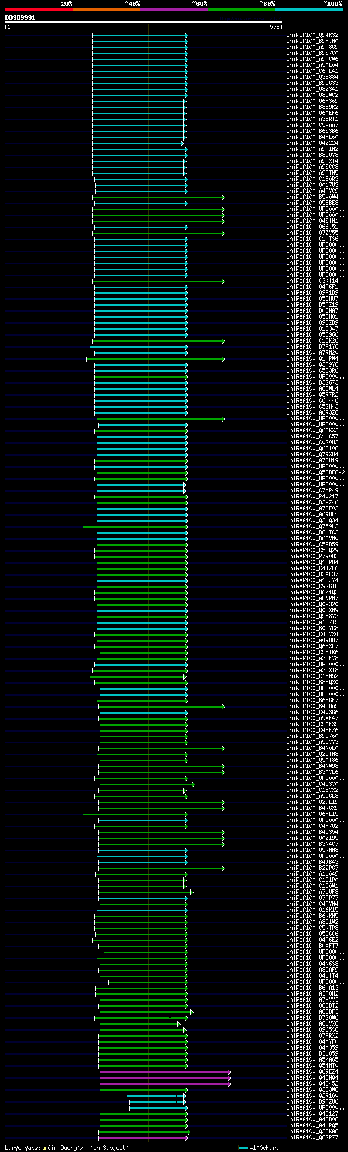The height and width of the screenshot is (1152, 348).
Task: Select hit label UniRef100_Q9P1D9
Action: tap(312, 292)
